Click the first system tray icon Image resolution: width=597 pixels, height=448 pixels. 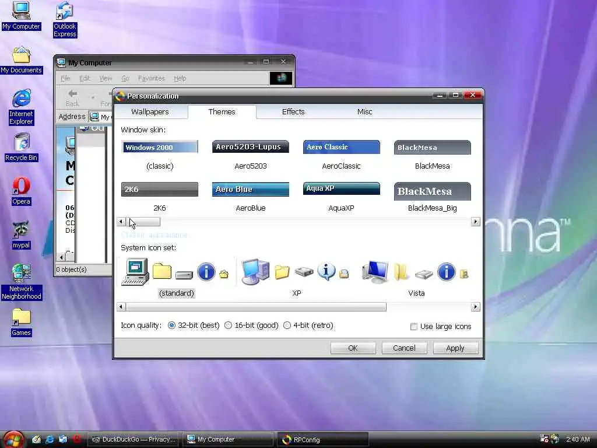tap(544, 439)
